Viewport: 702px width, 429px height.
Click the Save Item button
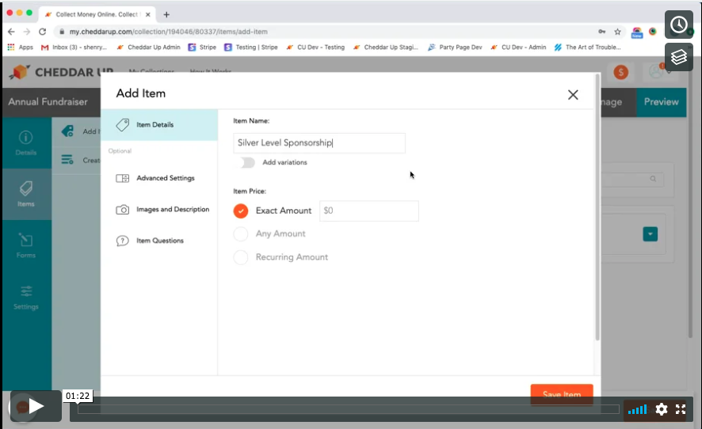tap(561, 393)
